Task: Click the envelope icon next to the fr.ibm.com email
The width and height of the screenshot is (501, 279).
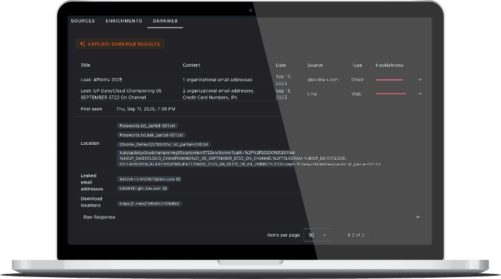Action: (x=165, y=188)
